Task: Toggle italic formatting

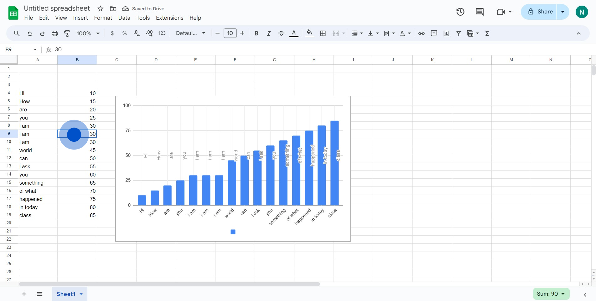Action: (x=268, y=33)
